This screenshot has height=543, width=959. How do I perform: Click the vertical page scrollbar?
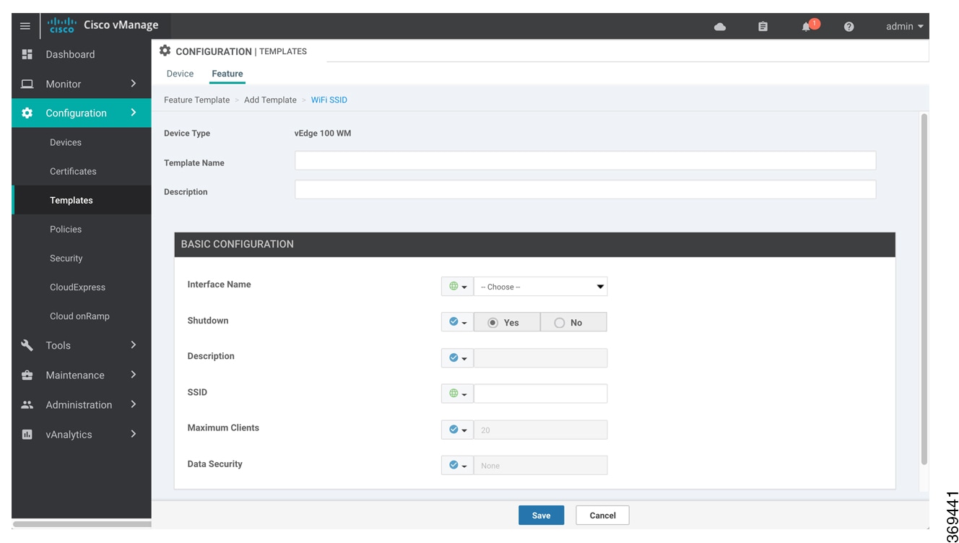point(924,289)
